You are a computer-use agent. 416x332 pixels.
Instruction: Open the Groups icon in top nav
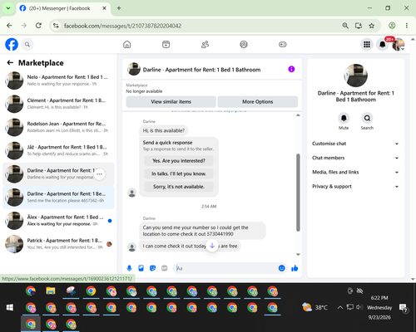(244, 44)
